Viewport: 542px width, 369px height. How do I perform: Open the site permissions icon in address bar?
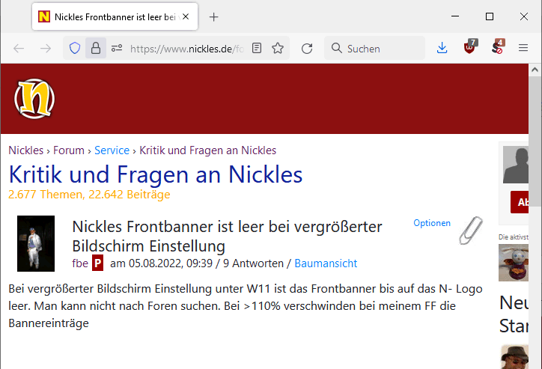(x=117, y=49)
